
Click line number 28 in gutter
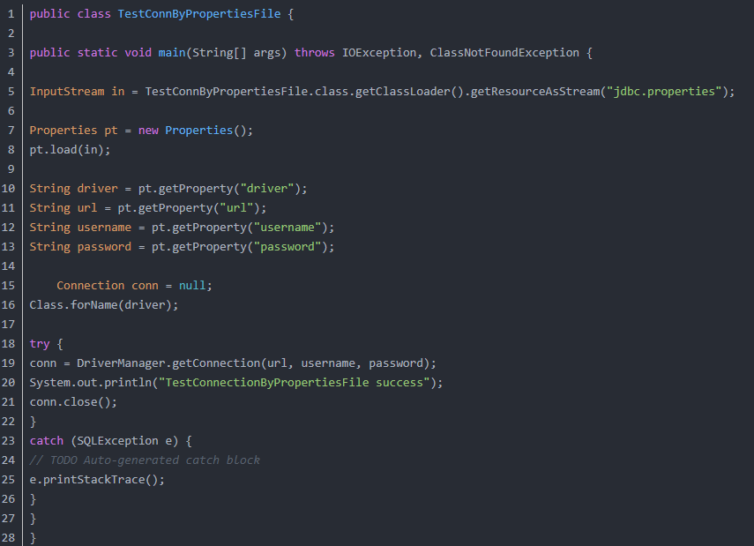tap(8, 538)
